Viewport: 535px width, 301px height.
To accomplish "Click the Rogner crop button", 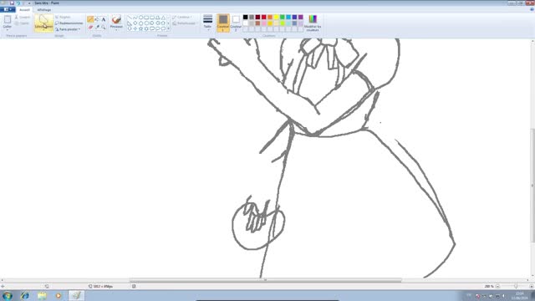I will [x=63, y=17].
